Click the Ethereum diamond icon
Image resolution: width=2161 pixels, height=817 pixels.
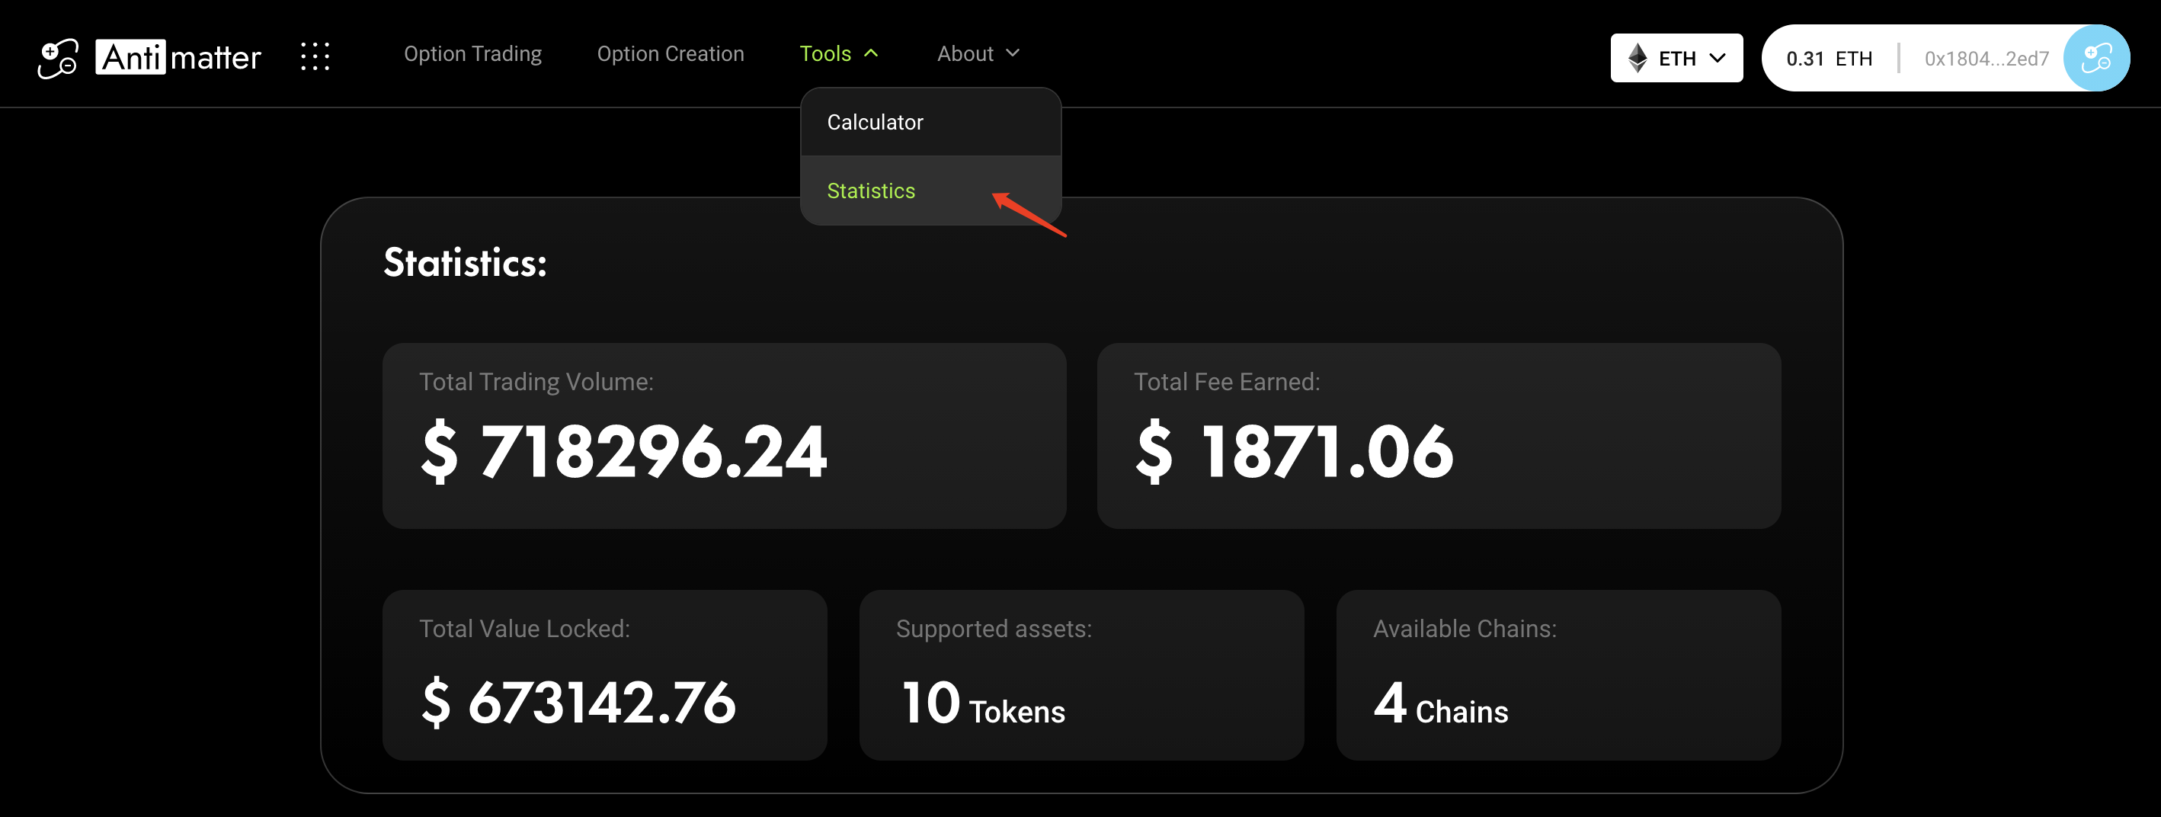click(1637, 58)
